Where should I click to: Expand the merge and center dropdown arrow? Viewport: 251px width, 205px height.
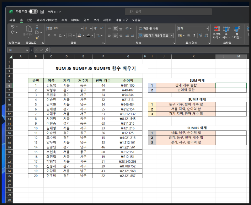pyautogui.click(x=172, y=35)
